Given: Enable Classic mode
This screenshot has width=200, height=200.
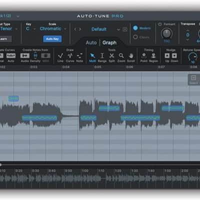Looking at the screenshot, I should 135,37.
